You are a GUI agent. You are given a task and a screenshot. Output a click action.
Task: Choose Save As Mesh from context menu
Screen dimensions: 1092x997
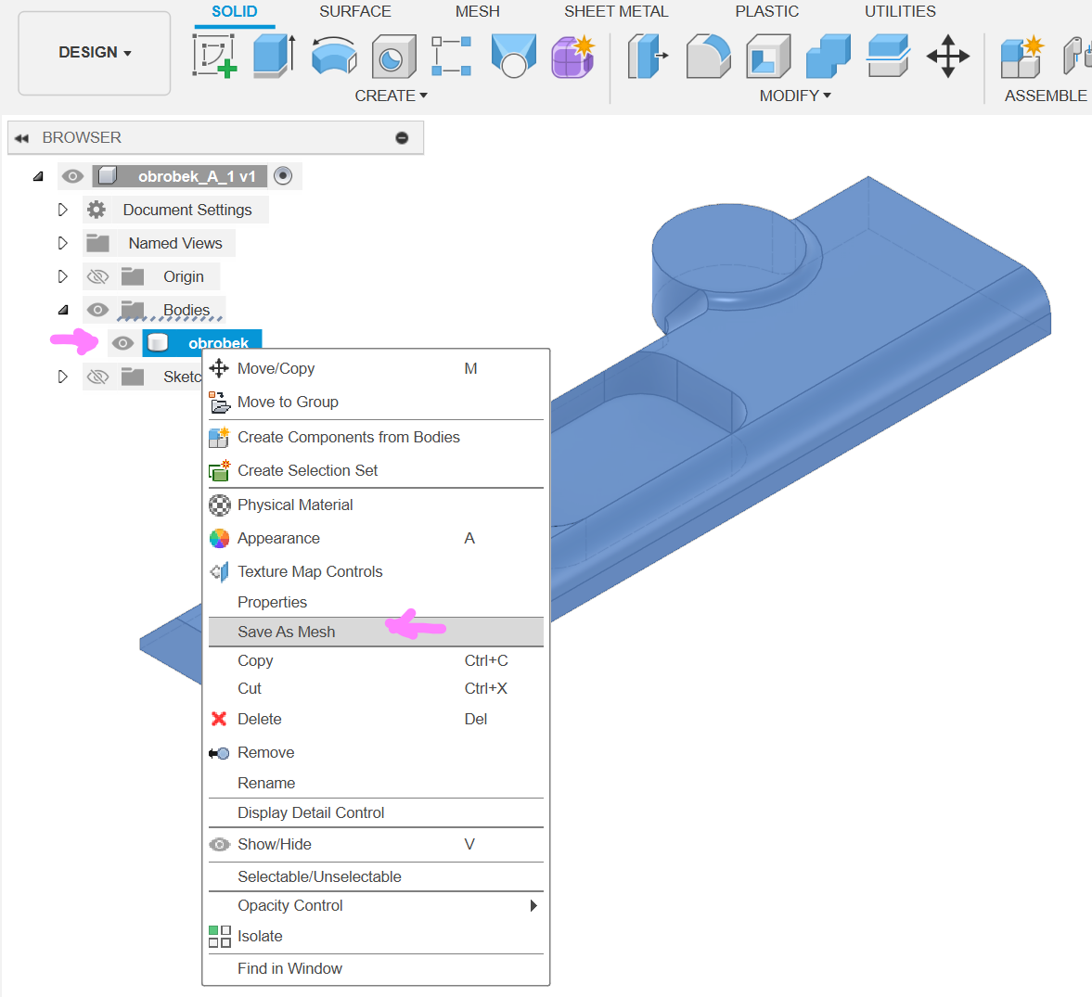[286, 632]
